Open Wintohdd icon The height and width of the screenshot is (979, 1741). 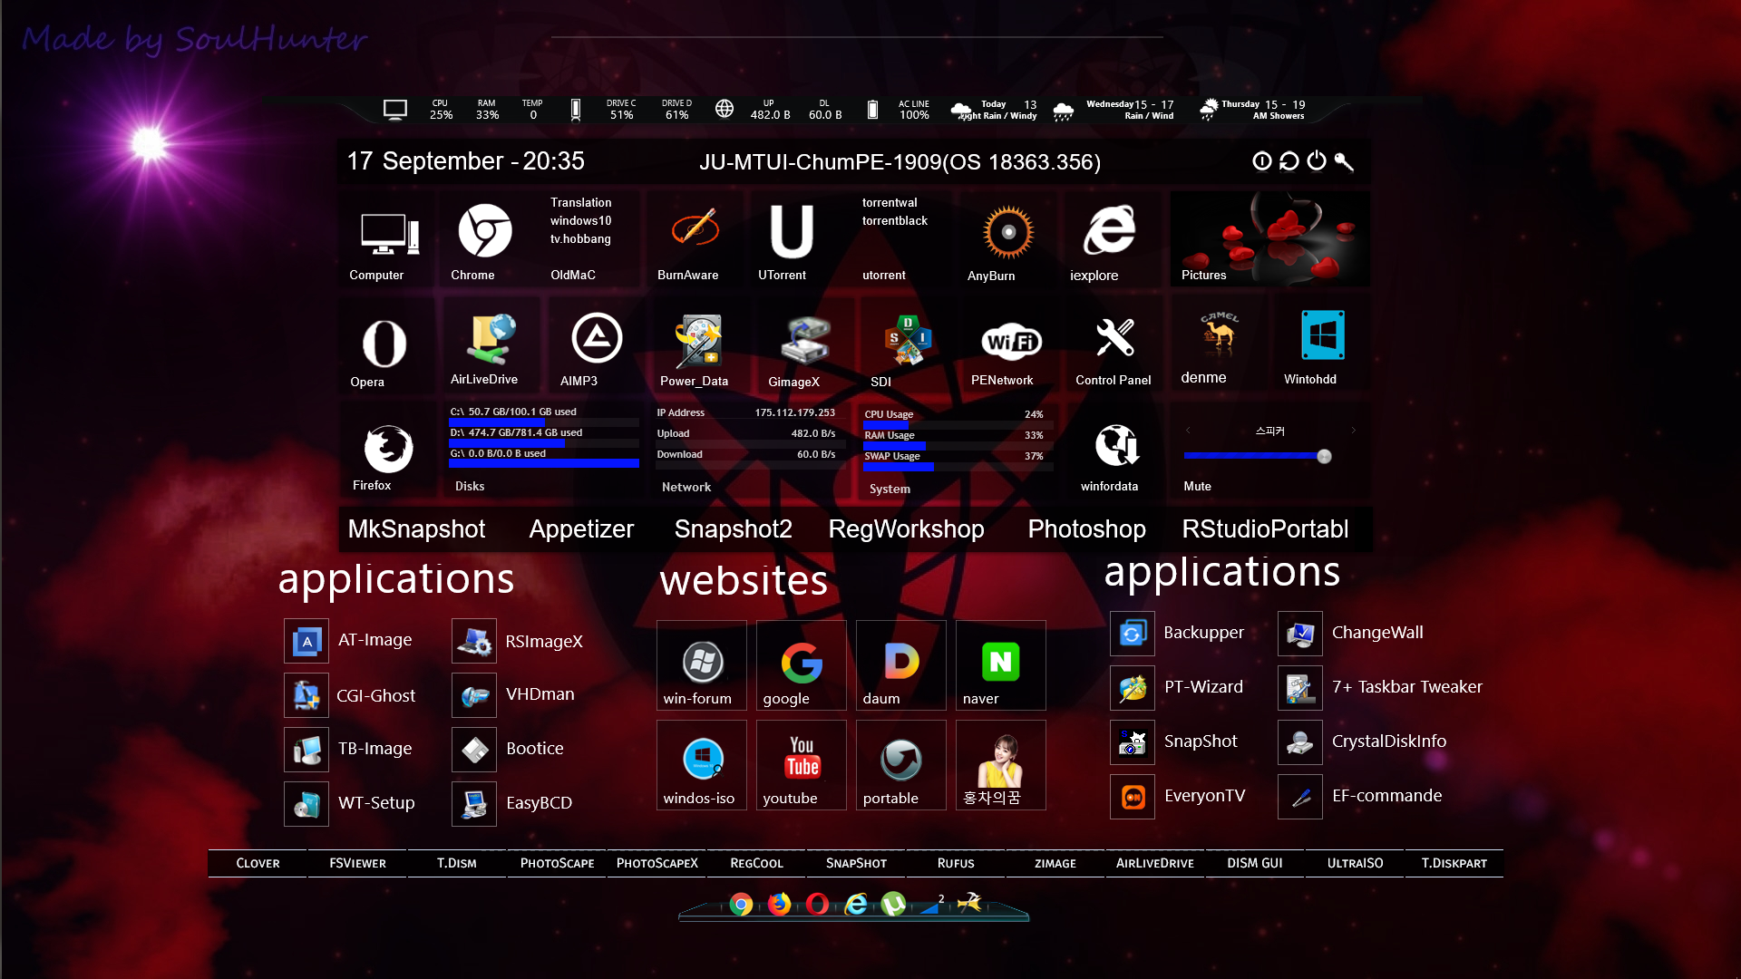pyautogui.click(x=1322, y=335)
